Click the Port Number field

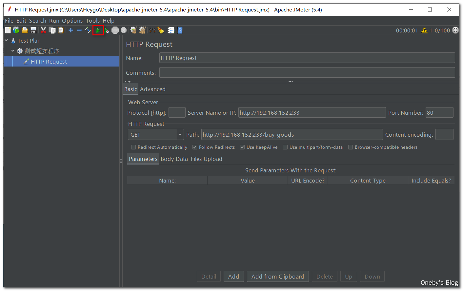coord(439,112)
